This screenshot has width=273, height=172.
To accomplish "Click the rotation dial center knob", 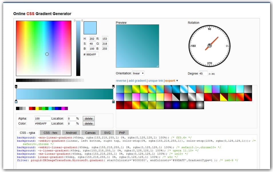I will pyautogui.click(x=209, y=46).
